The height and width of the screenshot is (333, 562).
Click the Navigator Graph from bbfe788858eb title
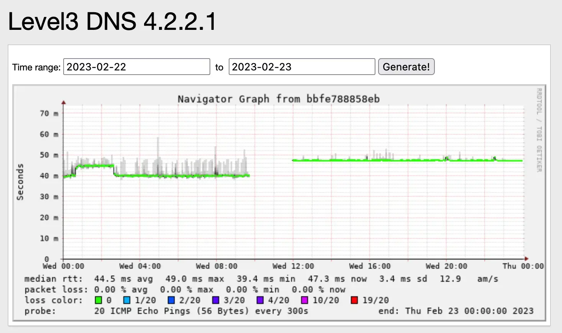tap(279, 99)
